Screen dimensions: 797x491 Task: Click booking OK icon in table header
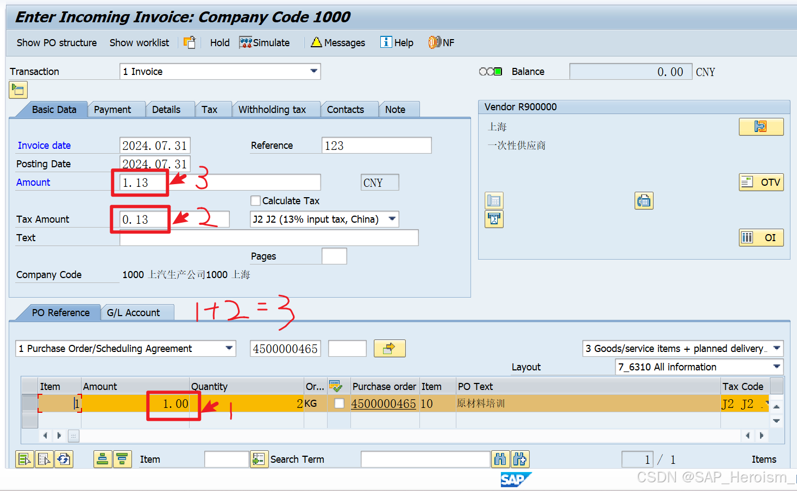[x=336, y=386]
